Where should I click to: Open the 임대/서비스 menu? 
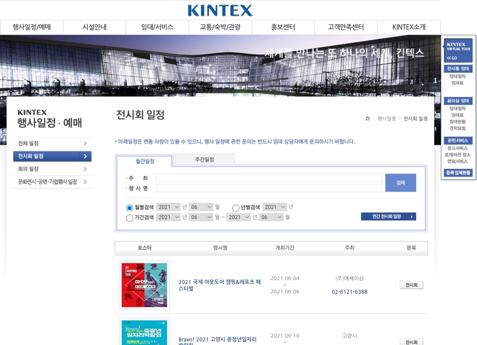(157, 27)
